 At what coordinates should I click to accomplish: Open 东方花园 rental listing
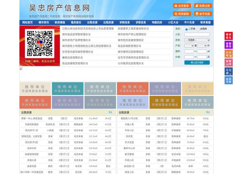(x=129, y=142)
